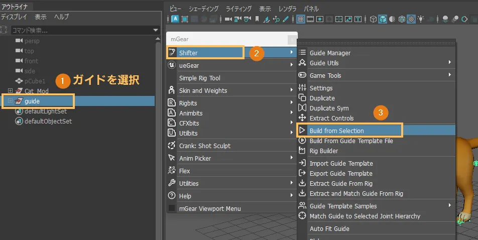Open the シェーディング panel menu

[x=203, y=9]
